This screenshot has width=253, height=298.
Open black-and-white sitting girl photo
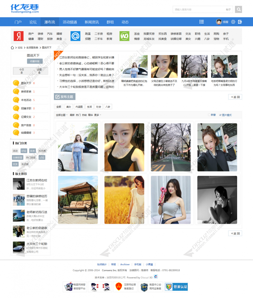point(217,200)
